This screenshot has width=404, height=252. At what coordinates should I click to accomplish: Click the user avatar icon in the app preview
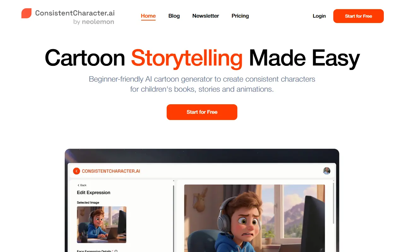327,171
